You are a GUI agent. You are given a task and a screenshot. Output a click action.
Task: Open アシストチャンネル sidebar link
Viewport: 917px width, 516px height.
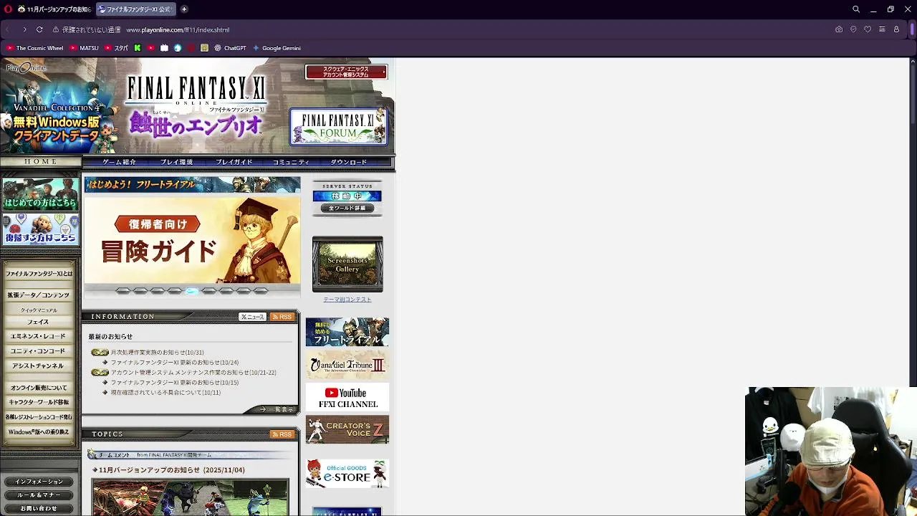point(39,366)
